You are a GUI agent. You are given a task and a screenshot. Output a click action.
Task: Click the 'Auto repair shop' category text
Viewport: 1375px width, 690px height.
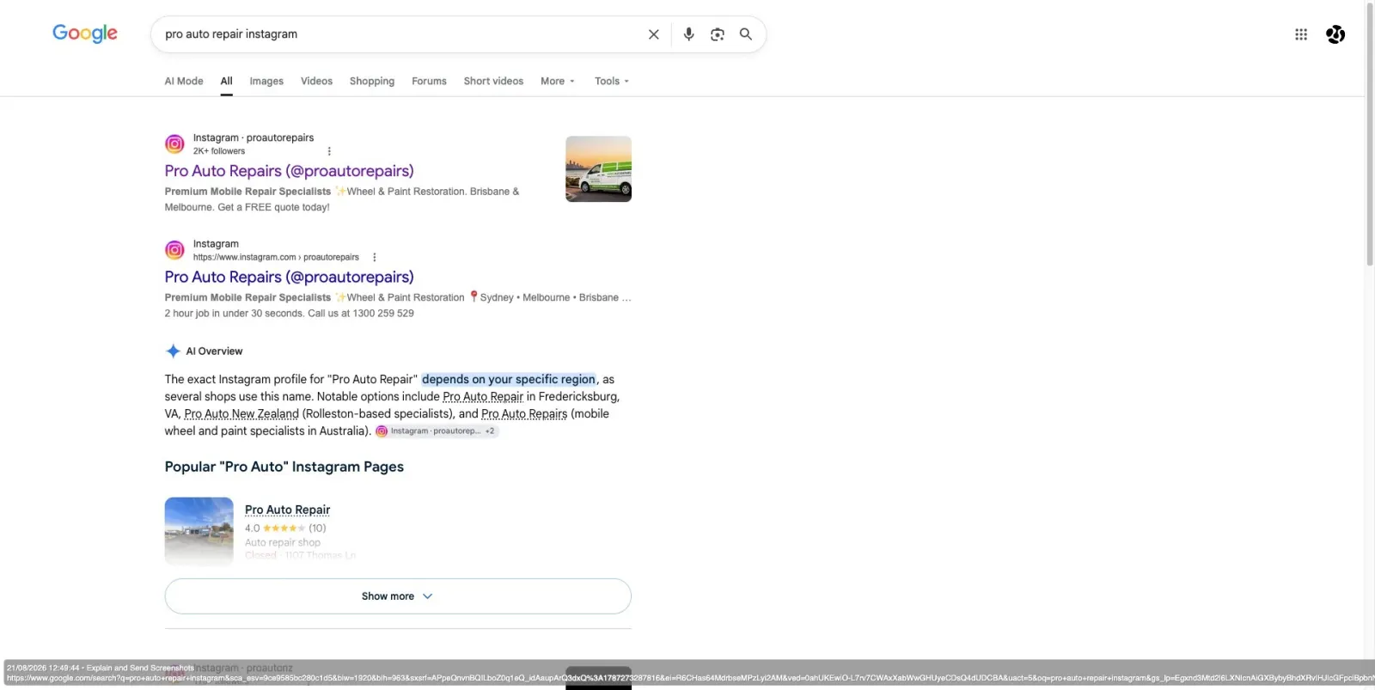pyautogui.click(x=283, y=543)
